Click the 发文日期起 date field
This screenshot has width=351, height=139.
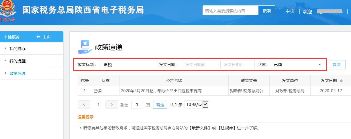coord(199,65)
